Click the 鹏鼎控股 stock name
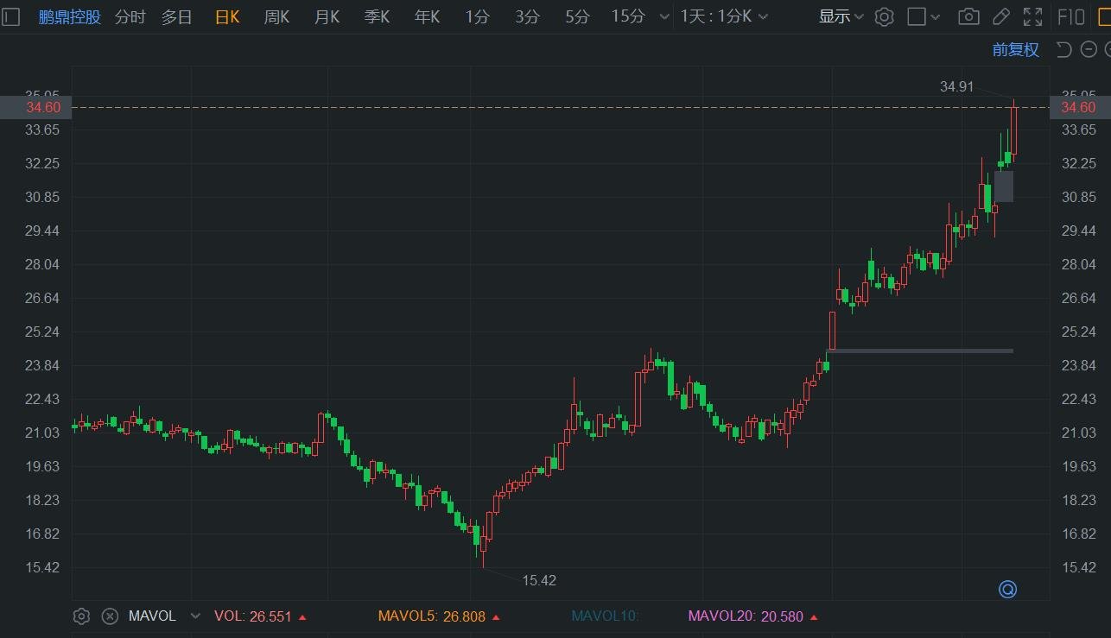This screenshot has width=1111, height=638. [70, 16]
